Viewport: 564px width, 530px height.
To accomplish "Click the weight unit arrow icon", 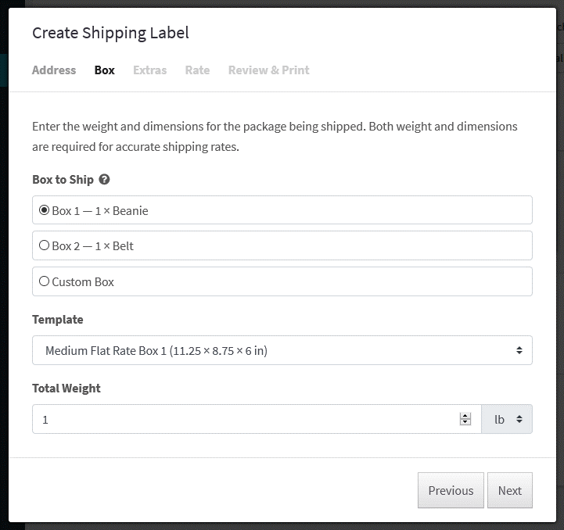I will click(x=519, y=419).
